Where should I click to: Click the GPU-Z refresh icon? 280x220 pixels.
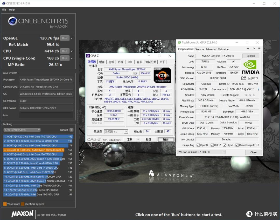click(x=254, y=49)
